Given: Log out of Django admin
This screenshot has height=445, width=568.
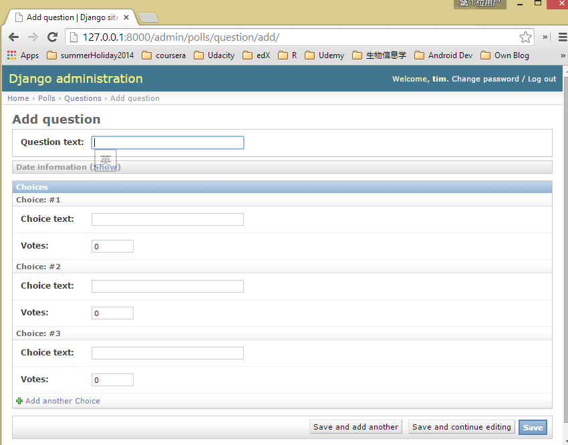Looking at the screenshot, I should [x=541, y=79].
